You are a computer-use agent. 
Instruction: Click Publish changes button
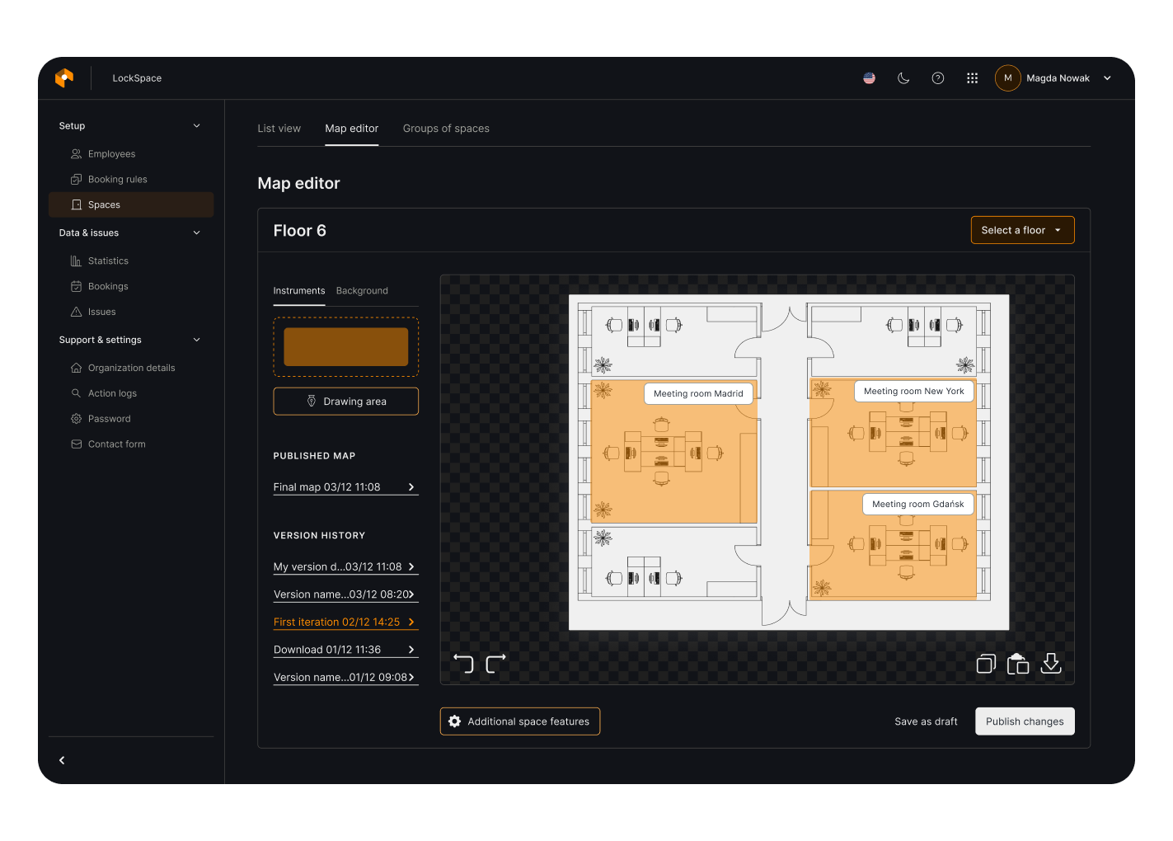pos(1025,721)
